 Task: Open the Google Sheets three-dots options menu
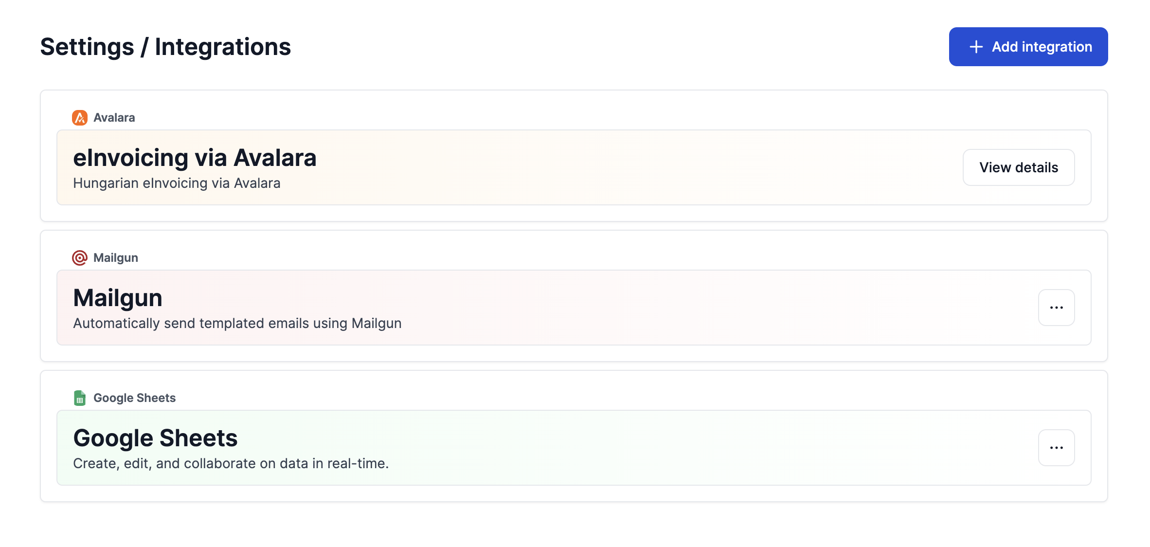coord(1056,448)
